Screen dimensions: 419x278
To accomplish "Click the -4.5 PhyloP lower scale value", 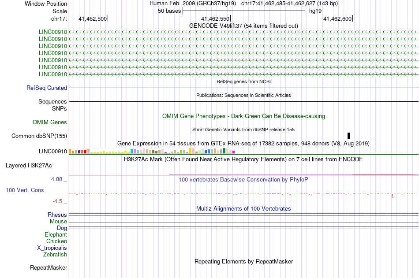I will [57, 201].
